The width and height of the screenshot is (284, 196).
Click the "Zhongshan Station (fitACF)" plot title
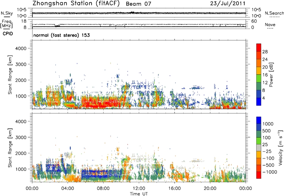pos(76,4)
